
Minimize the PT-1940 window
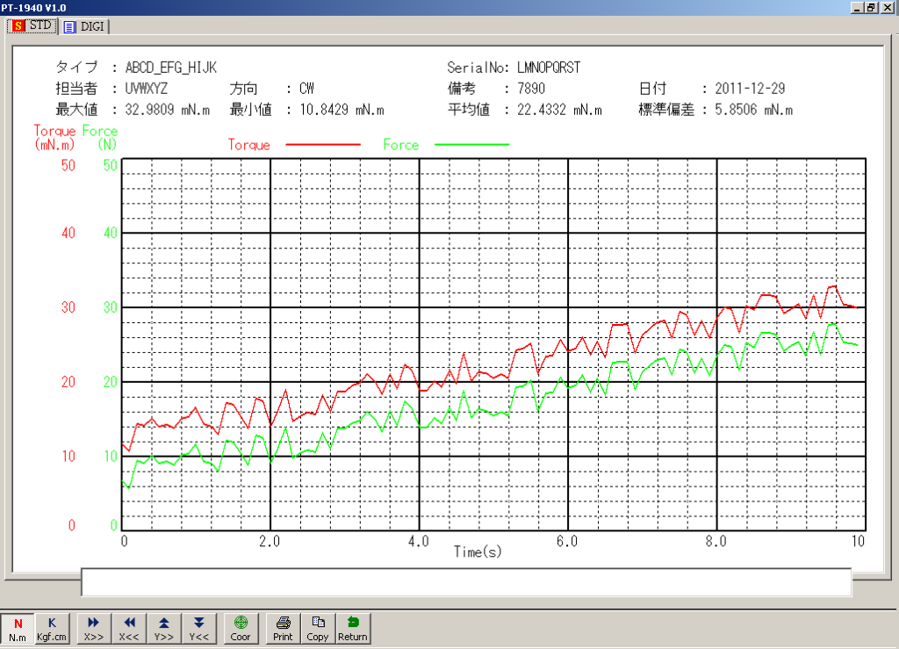857,6
